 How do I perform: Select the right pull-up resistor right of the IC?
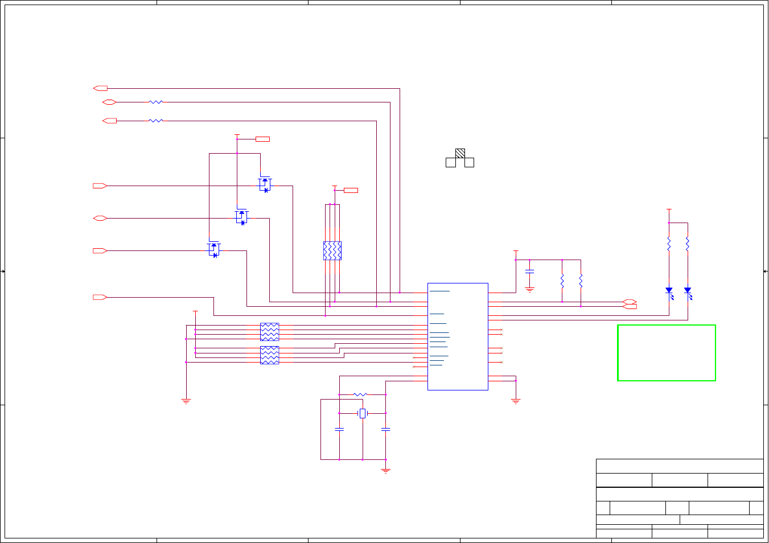click(581, 281)
